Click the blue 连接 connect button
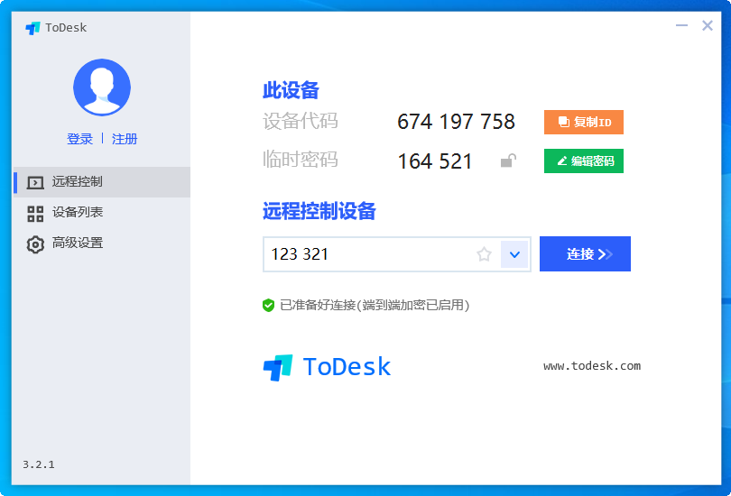This screenshot has width=731, height=496. 585,253
